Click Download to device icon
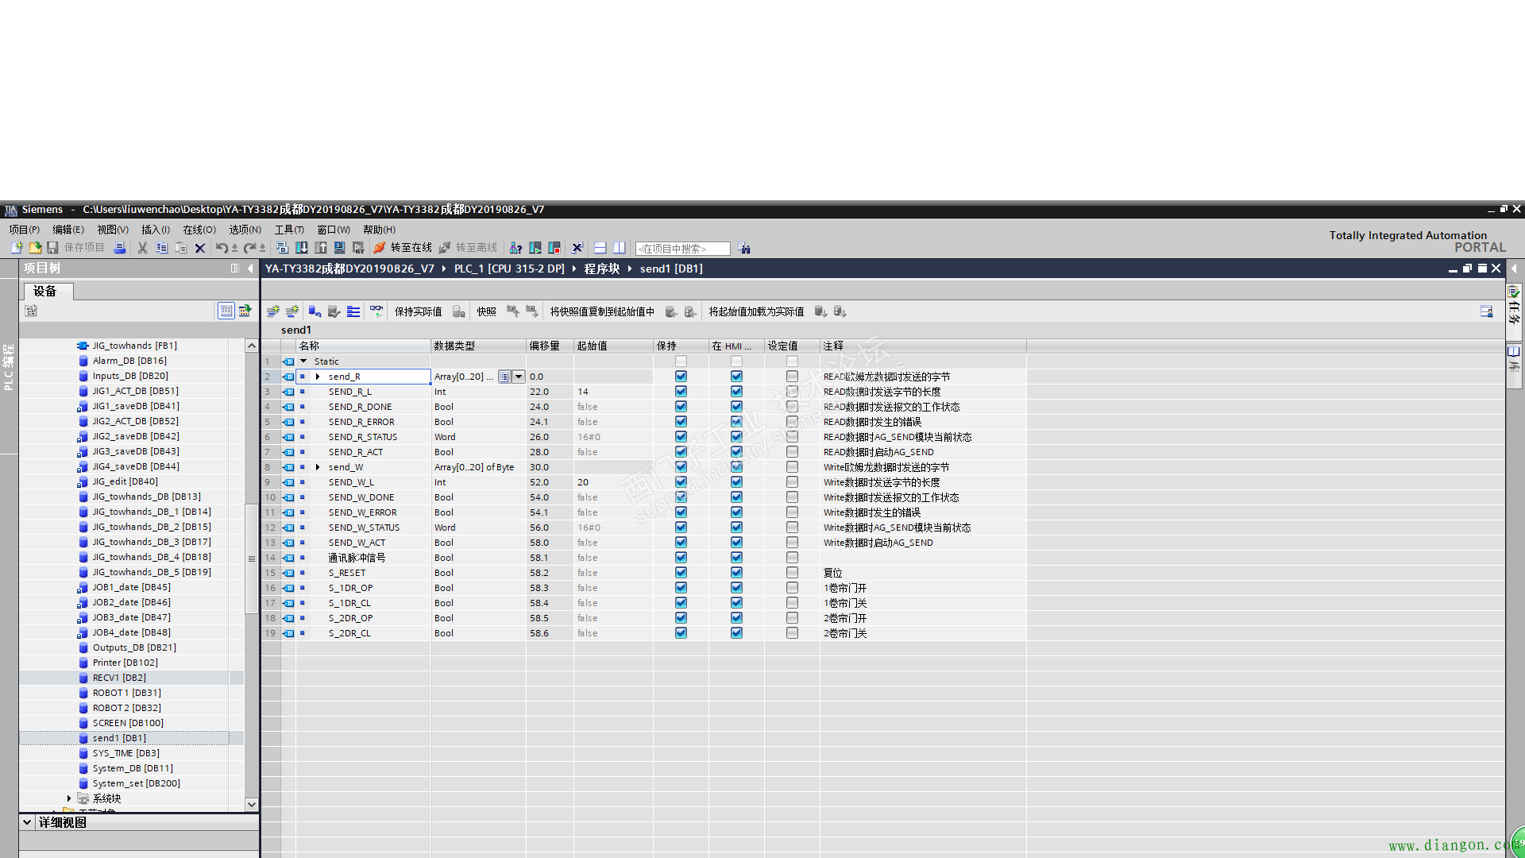Viewport: 1525px width, 858px height. pyautogui.click(x=302, y=248)
